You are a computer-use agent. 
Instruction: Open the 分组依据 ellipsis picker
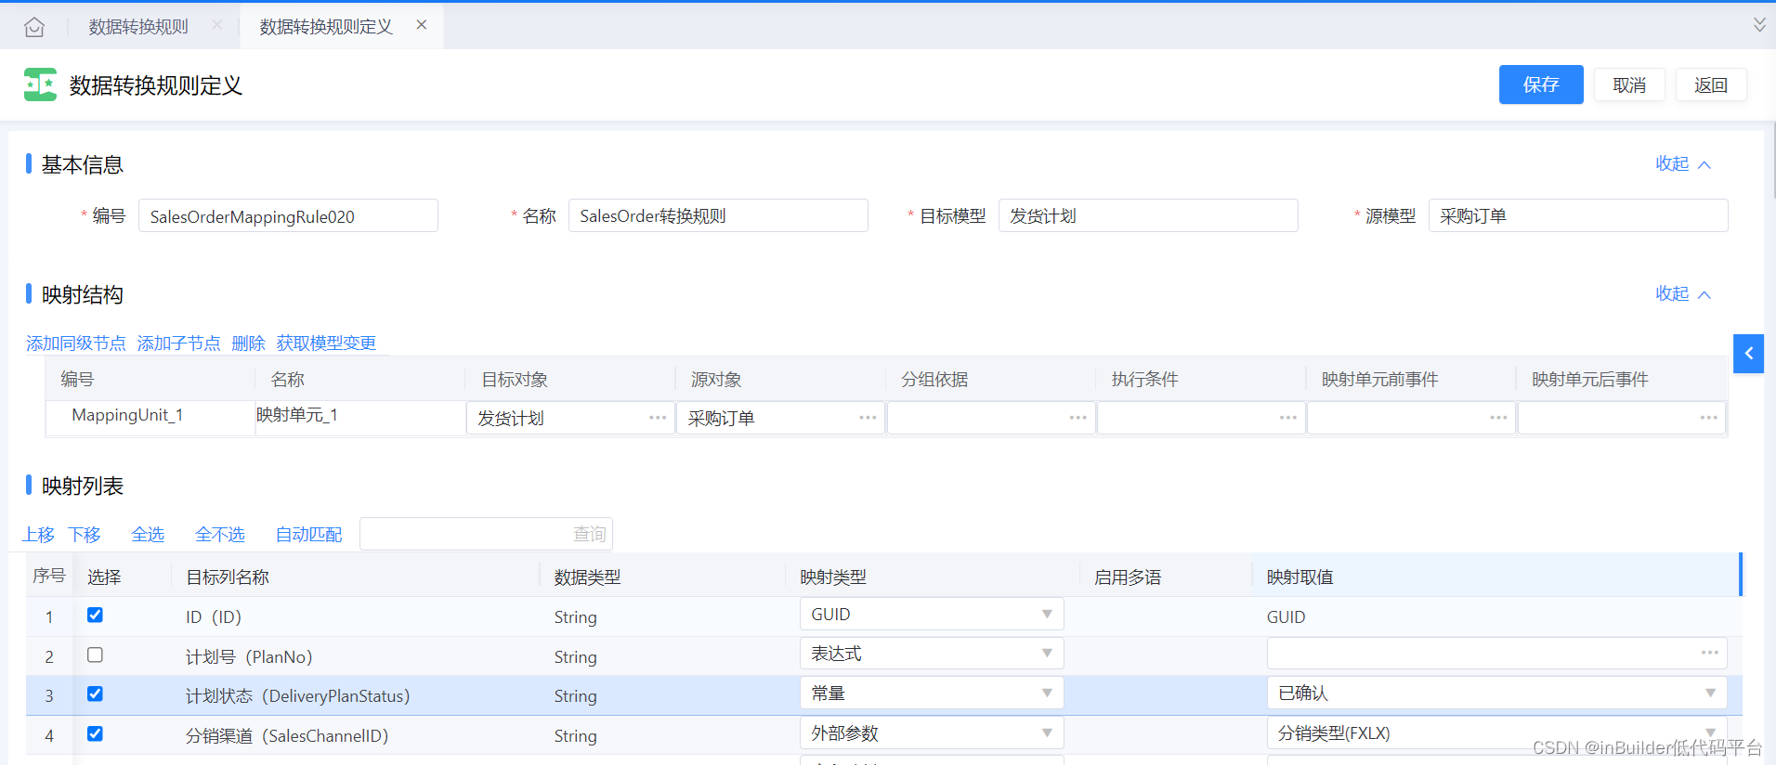coord(1077,418)
